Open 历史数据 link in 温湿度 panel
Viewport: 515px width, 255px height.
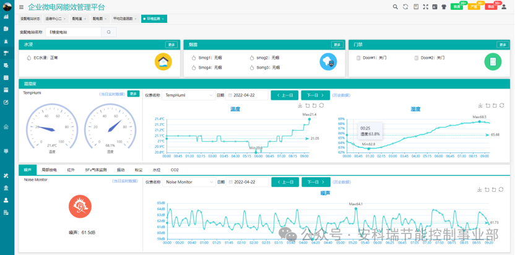pyautogui.click(x=341, y=95)
